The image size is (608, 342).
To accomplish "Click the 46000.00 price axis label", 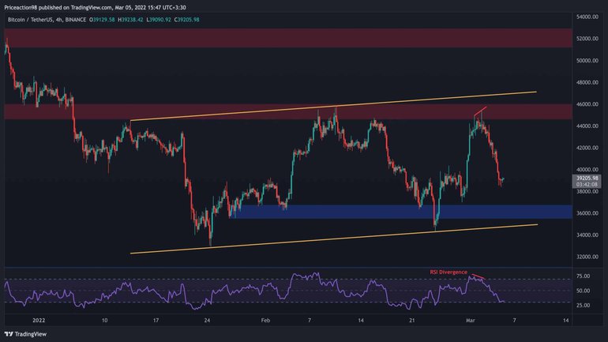I will [587, 104].
